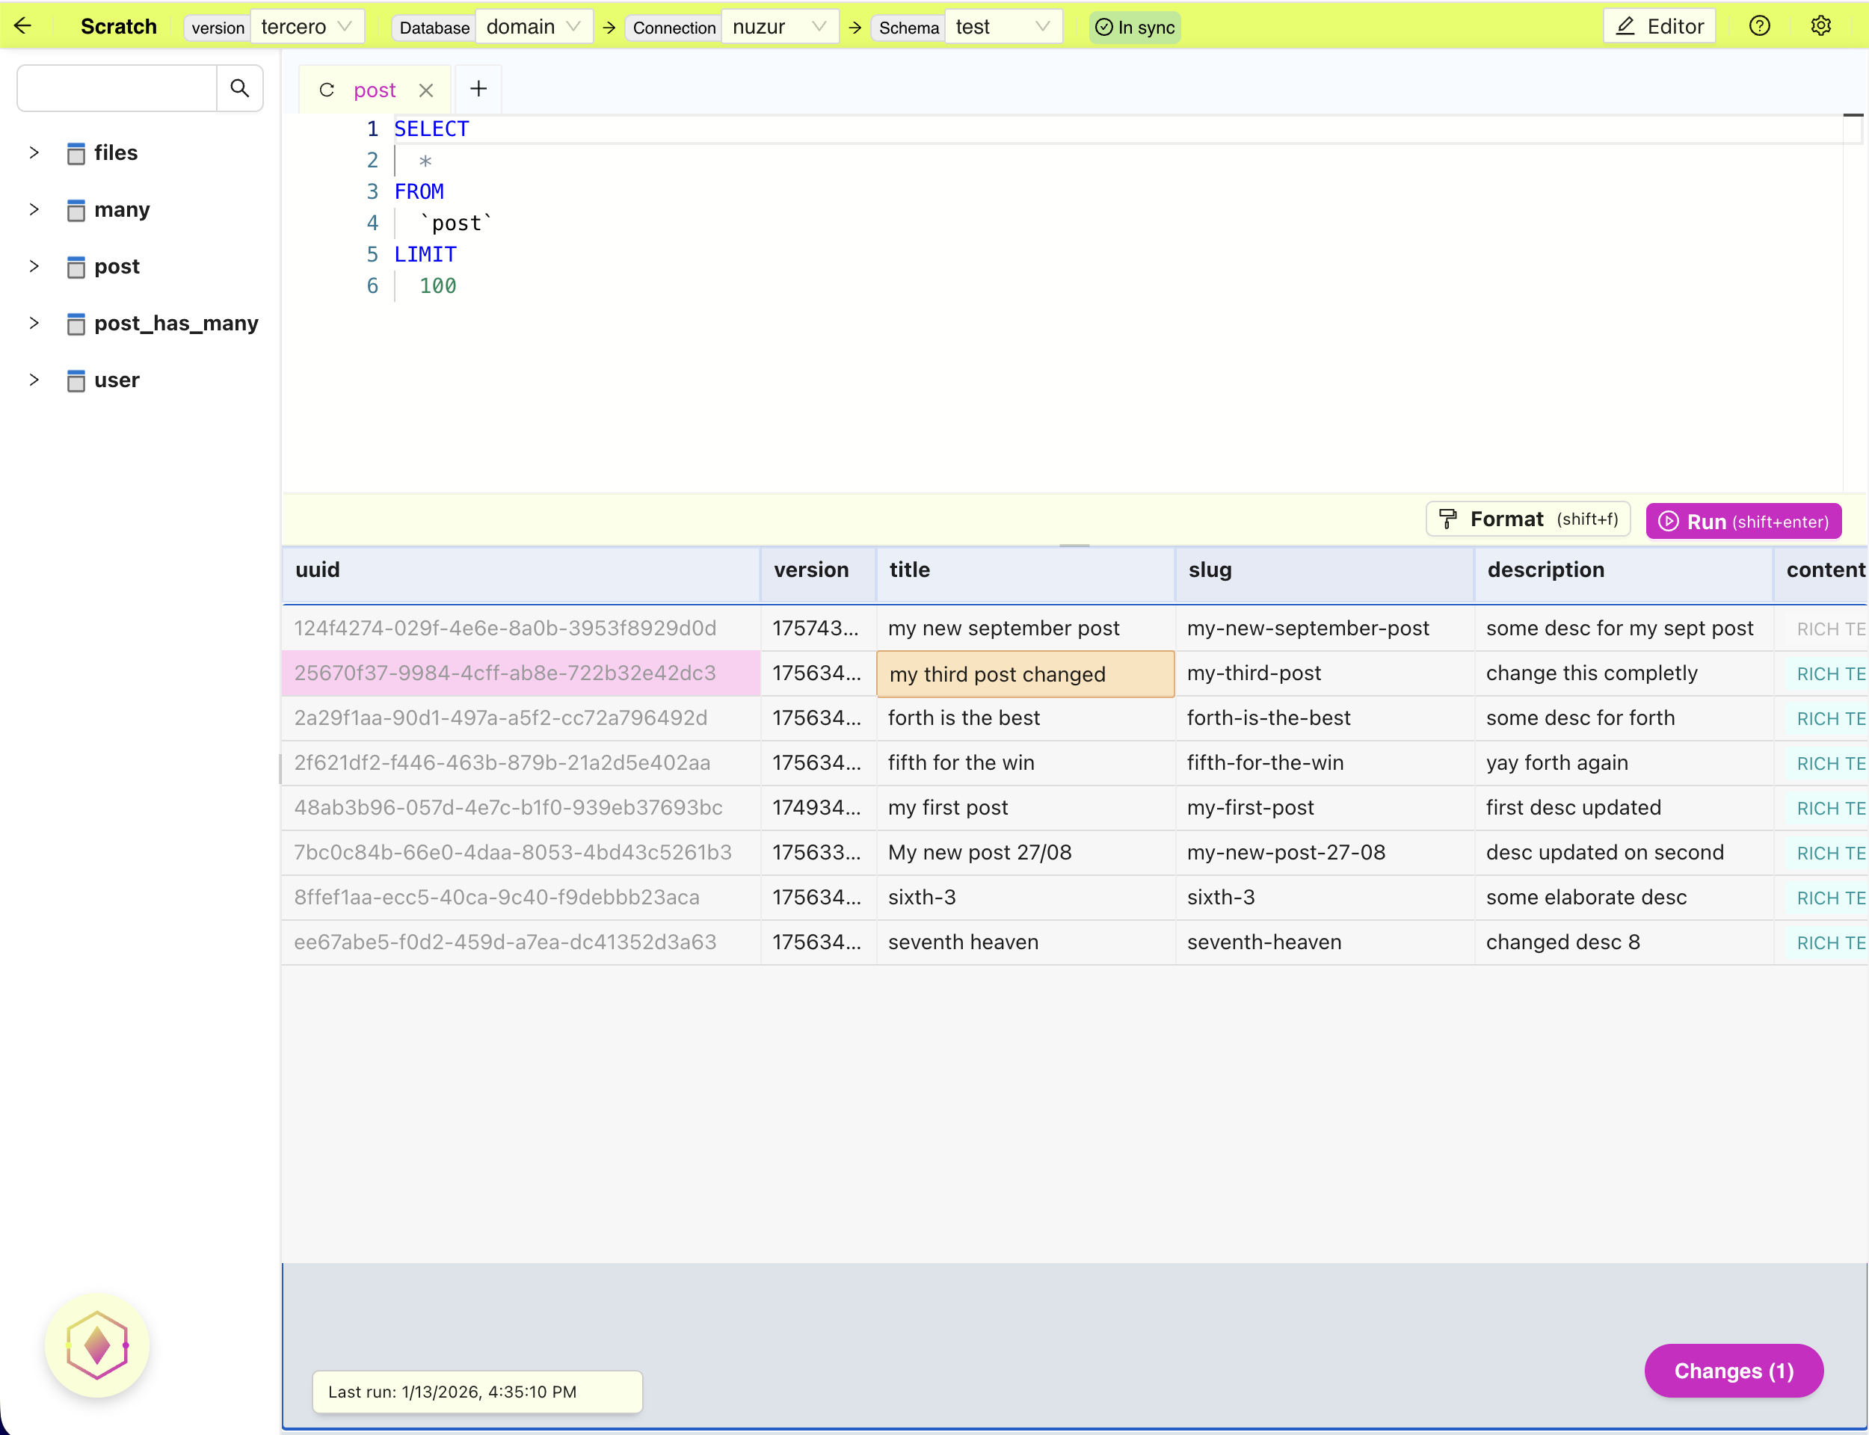
Task: Add a new query tab with plus icon
Action: pyautogui.click(x=478, y=89)
